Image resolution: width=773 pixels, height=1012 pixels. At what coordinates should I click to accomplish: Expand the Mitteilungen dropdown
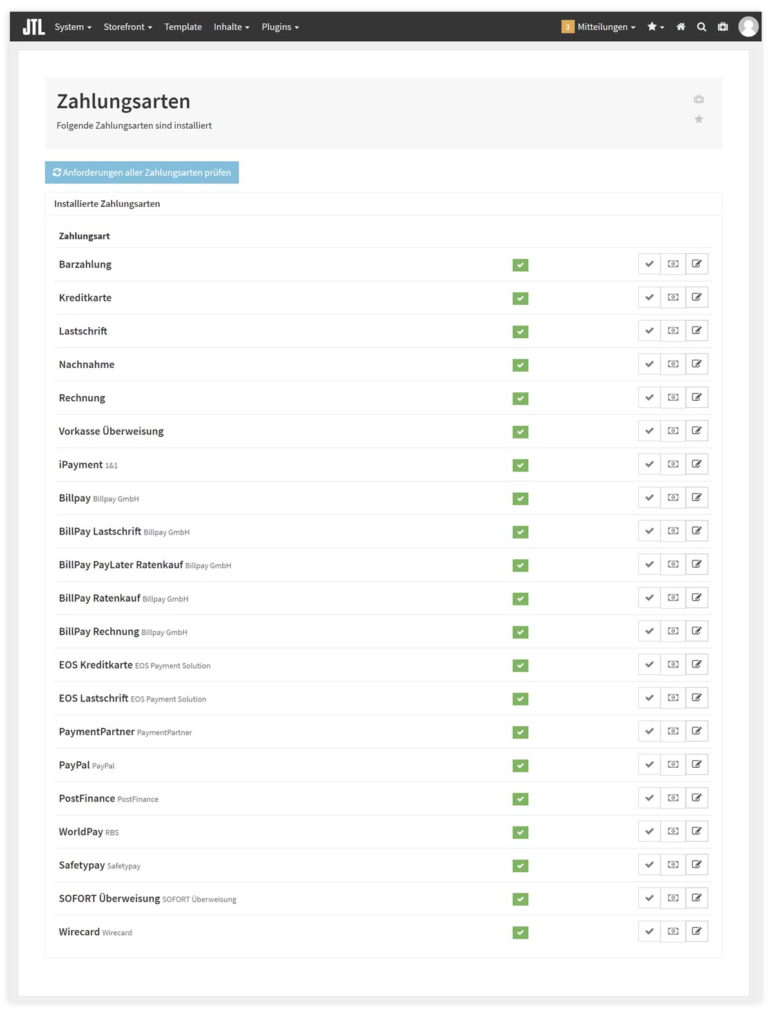click(x=598, y=27)
